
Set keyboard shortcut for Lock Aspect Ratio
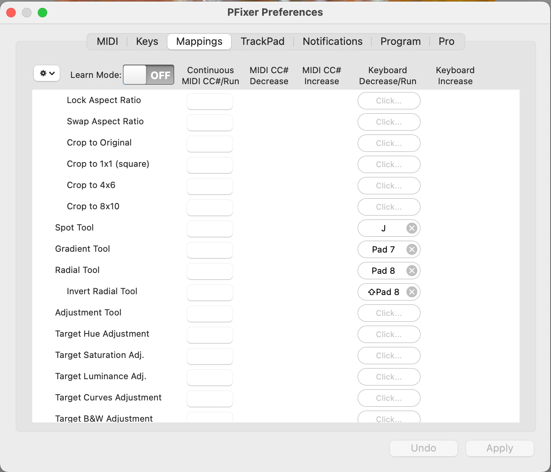389,101
